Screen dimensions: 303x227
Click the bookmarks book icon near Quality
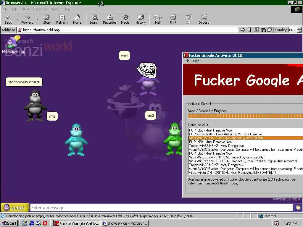[x=257, y=30]
